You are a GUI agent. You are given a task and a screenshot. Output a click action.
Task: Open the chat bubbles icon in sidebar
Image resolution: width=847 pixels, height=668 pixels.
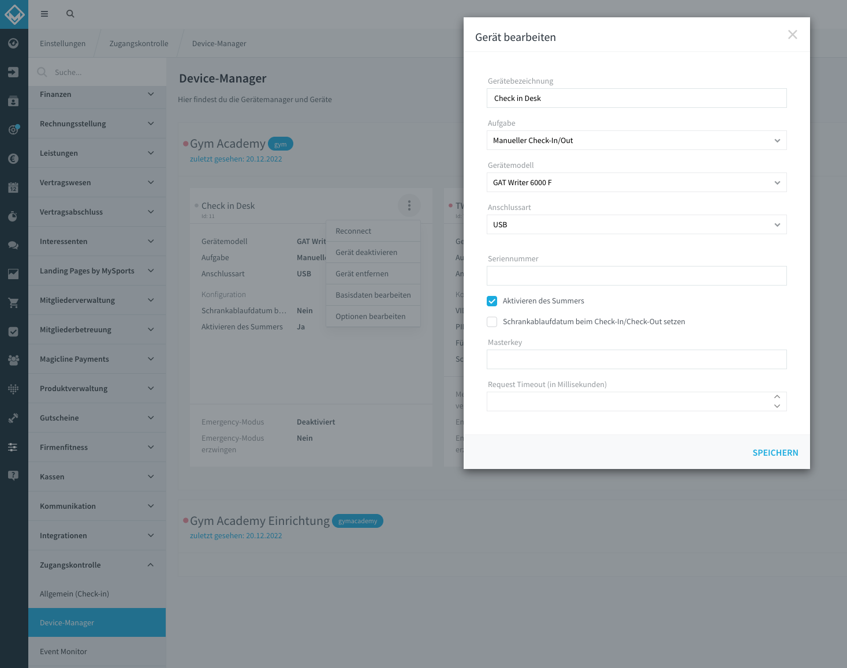pos(13,245)
